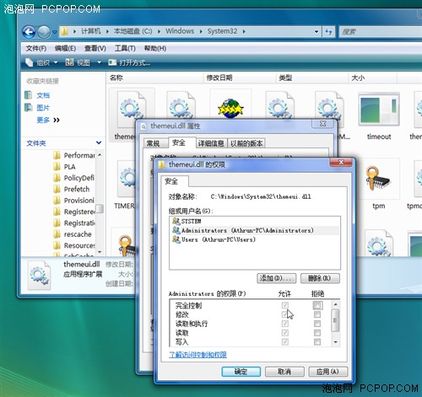Click the 打开方式 toolbar button
422x397 pixels.
[129, 62]
